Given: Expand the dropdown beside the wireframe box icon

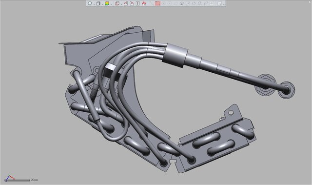Looking at the screenshot, I should [121, 4].
